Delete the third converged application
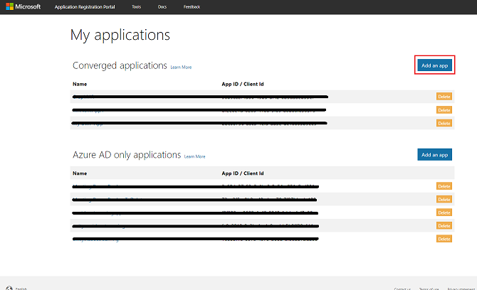This screenshot has width=477, height=290. (x=444, y=123)
